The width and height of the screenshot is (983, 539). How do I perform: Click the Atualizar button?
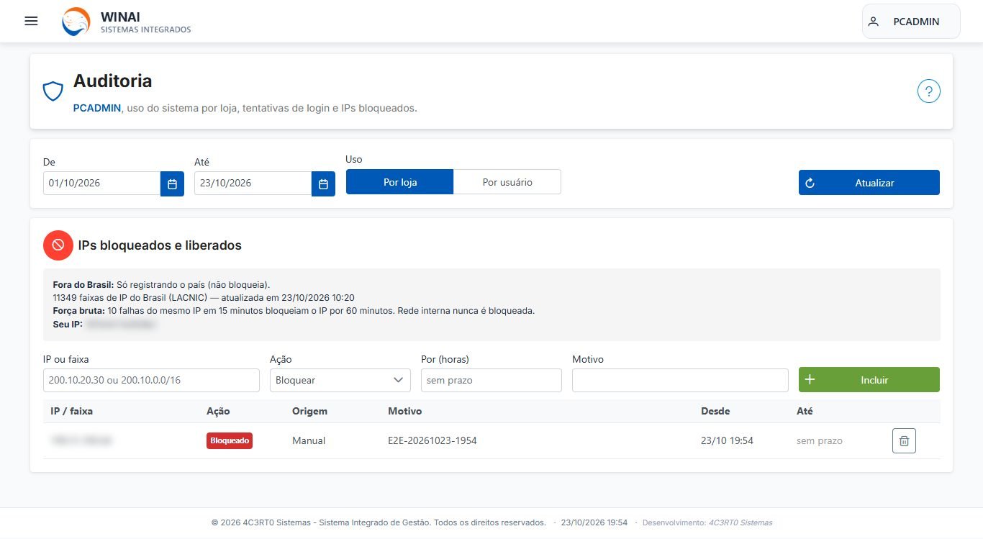click(x=869, y=183)
